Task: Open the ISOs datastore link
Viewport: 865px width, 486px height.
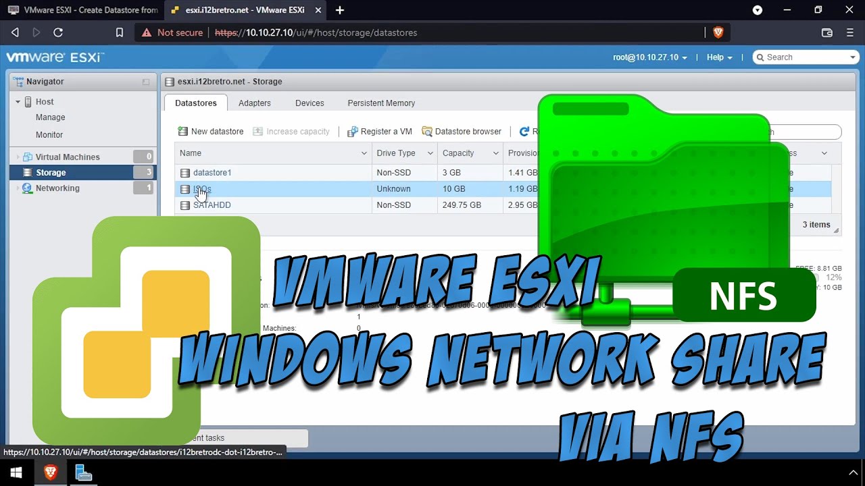Action: tap(202, 189)
